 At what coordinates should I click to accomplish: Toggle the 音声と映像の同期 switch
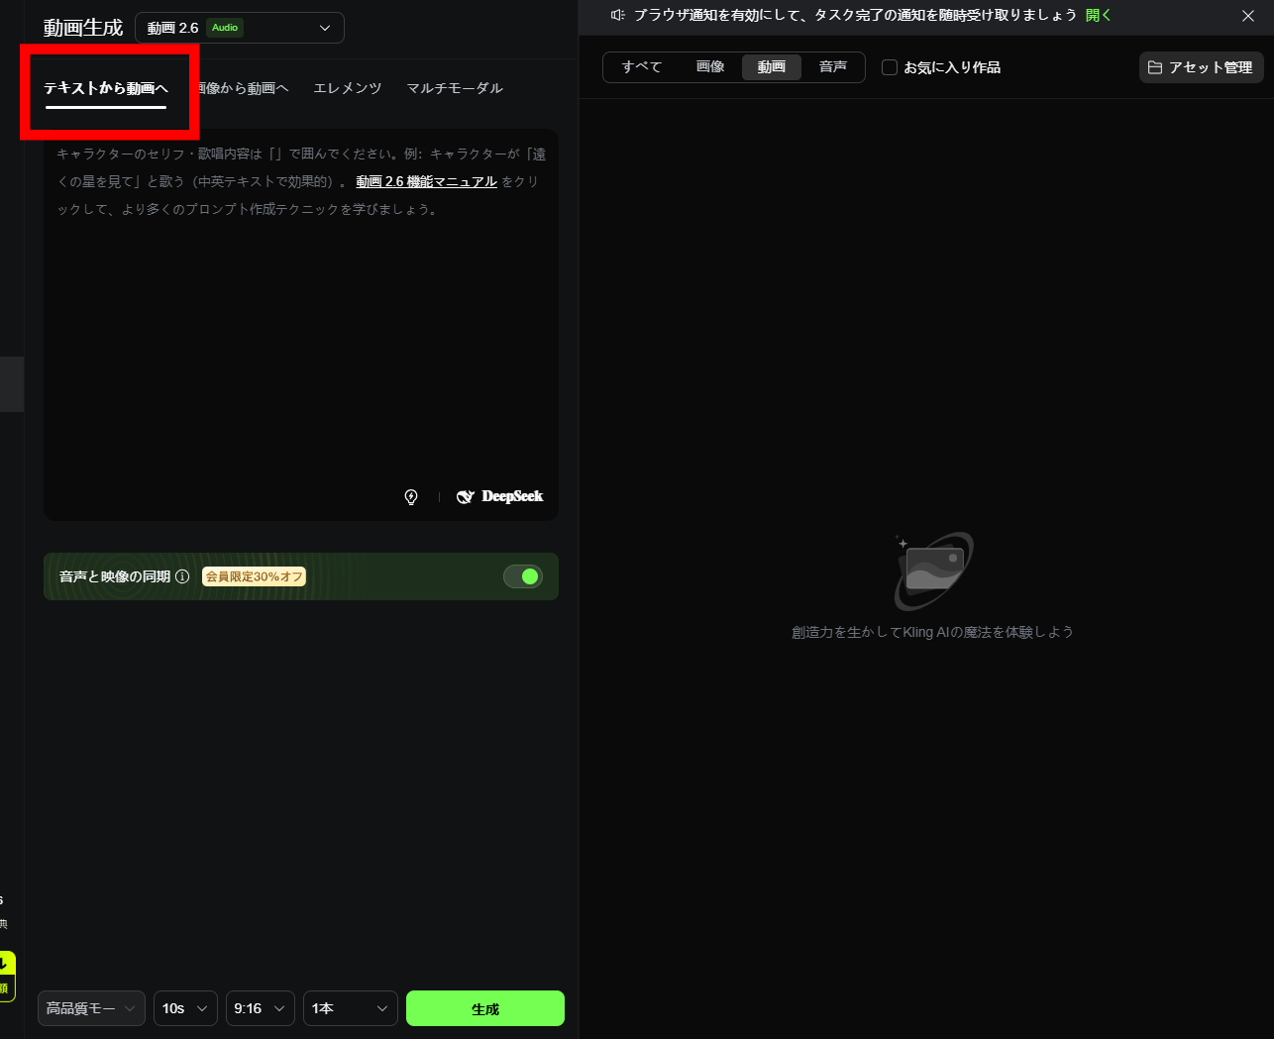pyautogui.click(x=522, y=576)
